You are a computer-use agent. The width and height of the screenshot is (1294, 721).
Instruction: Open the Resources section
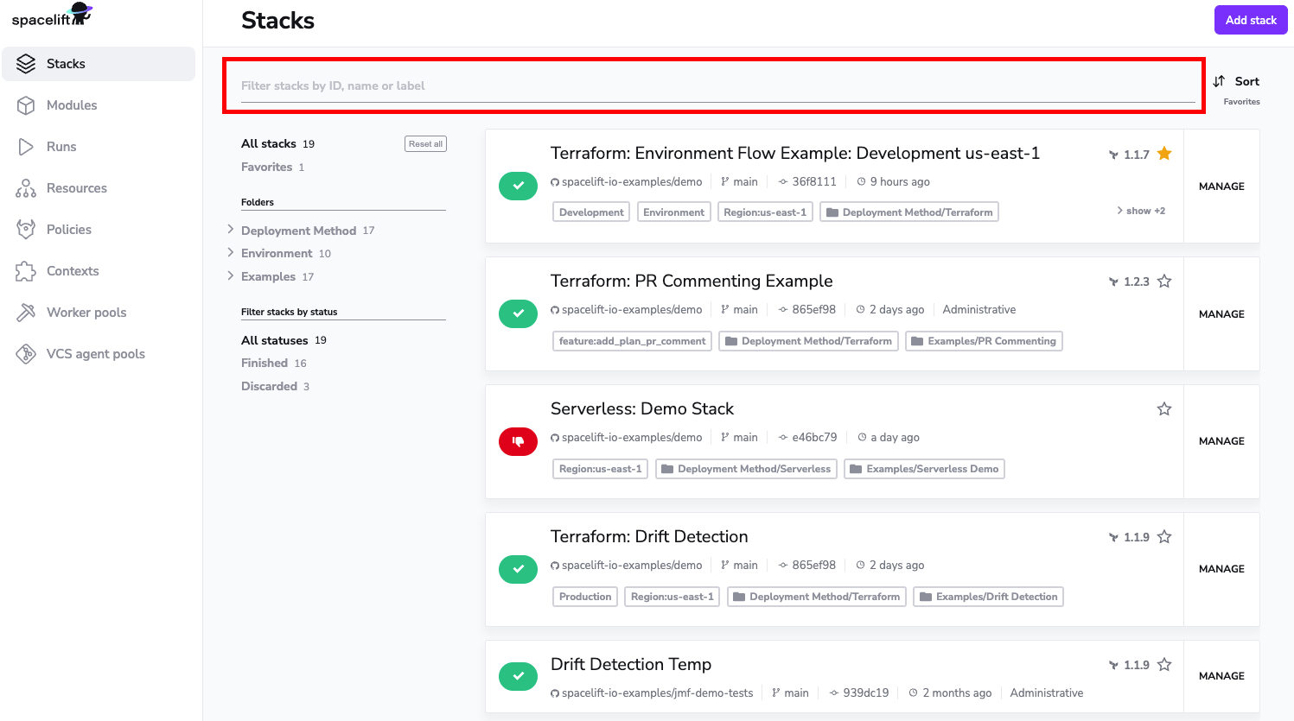(76, 188)
